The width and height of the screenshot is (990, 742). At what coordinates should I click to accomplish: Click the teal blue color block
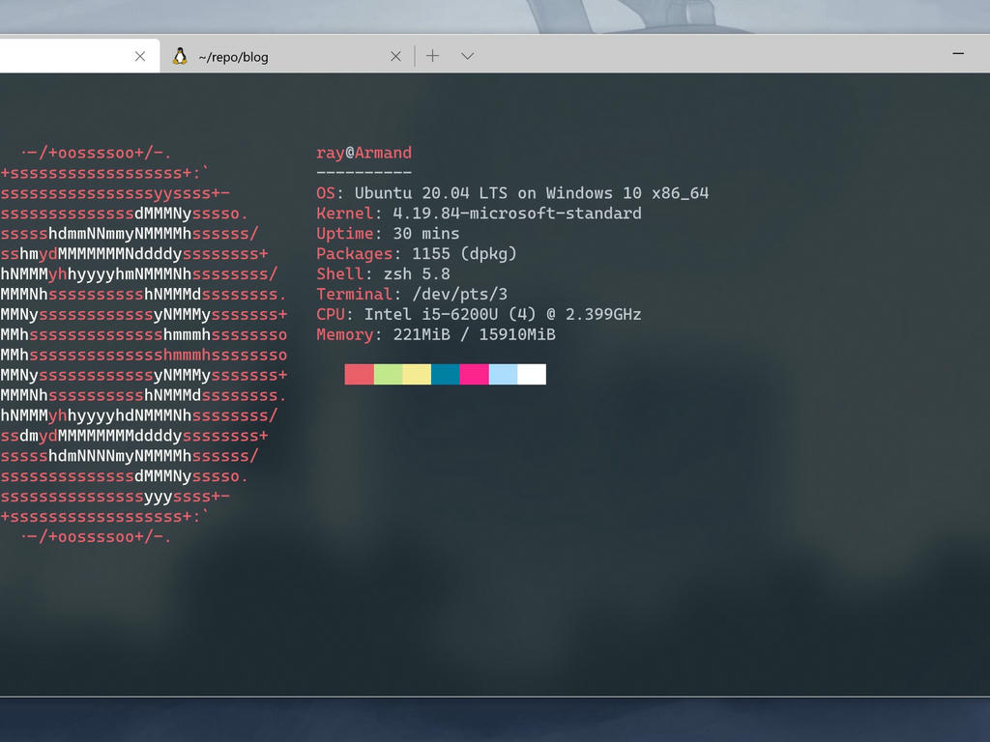point(446,374)
